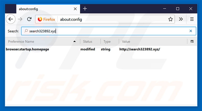The image size is (202, 111).
Task: Sort by the Type column header
Action: pos(110,41)
